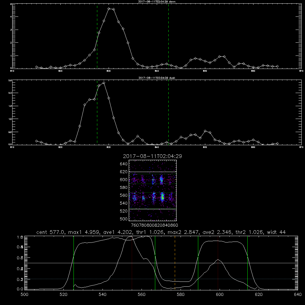The height and width of the screenshot is (305, 305).
Task: Click the solid white horizontal threshold line in bottom plot
Action: (x=161, y=263)
